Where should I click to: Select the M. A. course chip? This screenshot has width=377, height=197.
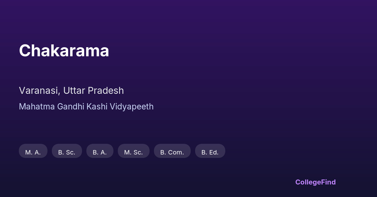[x=33, y=152]
